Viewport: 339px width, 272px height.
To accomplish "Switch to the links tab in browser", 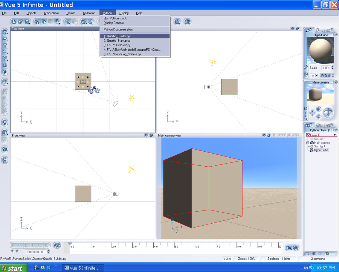I will pos(329,125).
